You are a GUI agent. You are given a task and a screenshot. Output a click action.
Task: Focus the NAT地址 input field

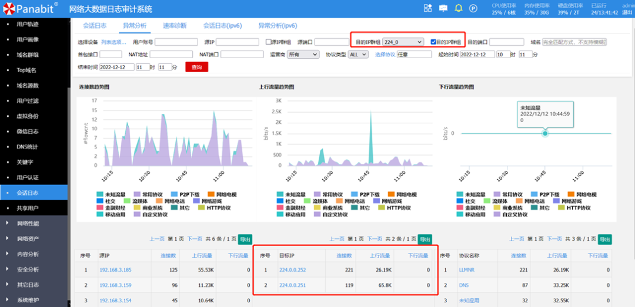point(171,54)
